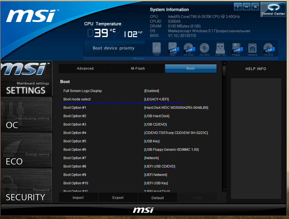Image resolution: width=289 pixels, height=219 pixels.
Task: Go to the ECO energy saving section
Action: (26, 150)
